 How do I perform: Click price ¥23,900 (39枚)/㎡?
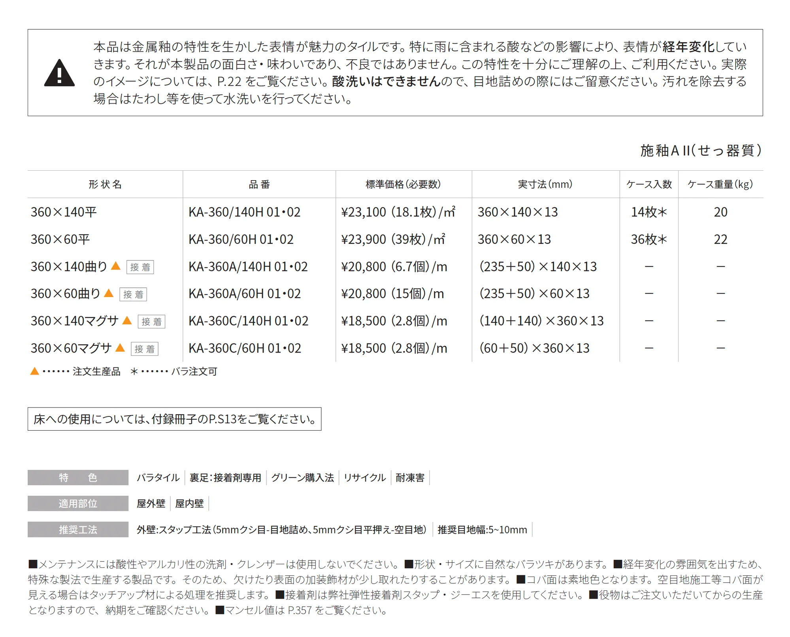(393, 239)
